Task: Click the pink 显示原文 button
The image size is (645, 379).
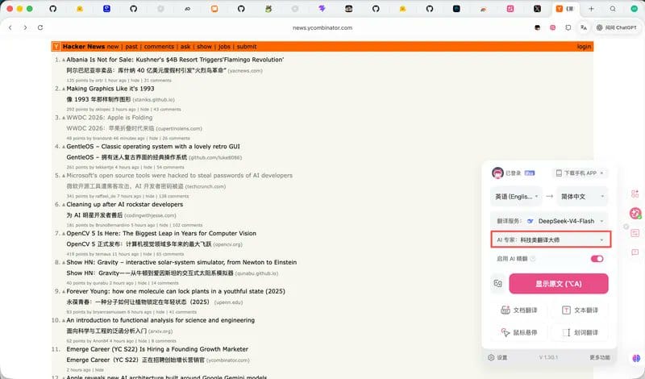Action: pyautogui.click(x=558, y=284)
